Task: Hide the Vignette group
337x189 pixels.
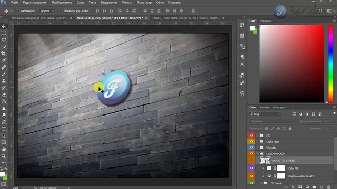Action: (x=251, y=148)
